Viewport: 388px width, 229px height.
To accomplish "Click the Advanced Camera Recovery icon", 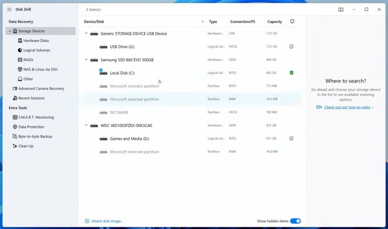I will [x=15, y=89].
